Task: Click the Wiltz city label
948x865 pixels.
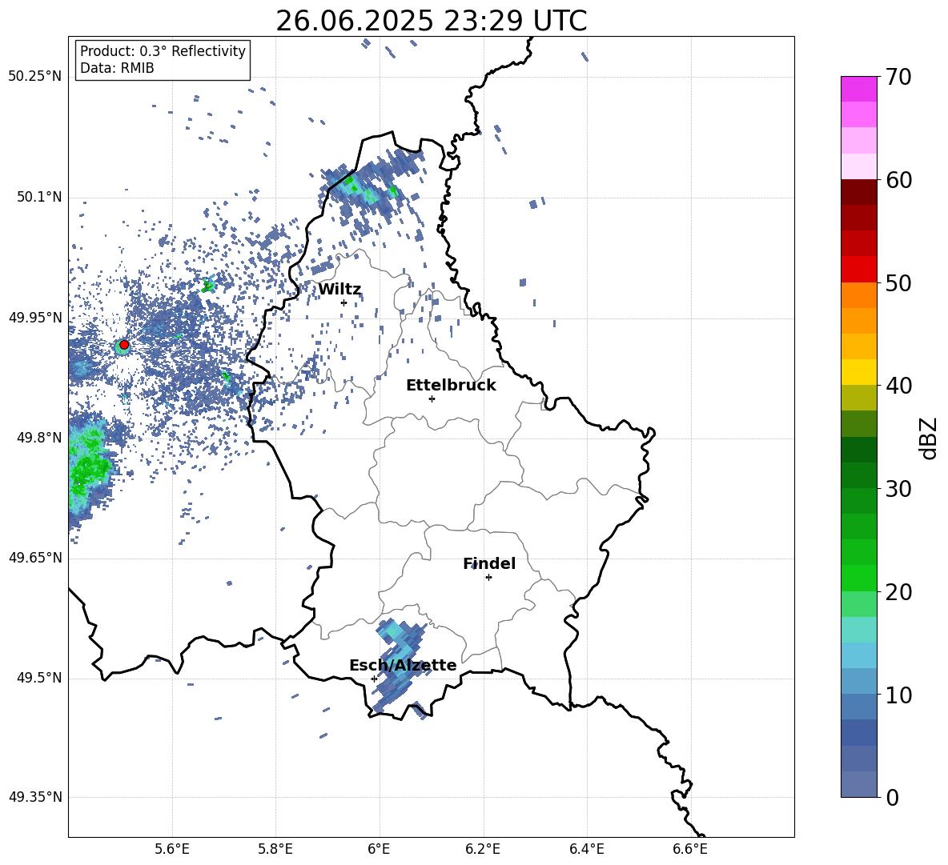Action: (x=339, y=290)
